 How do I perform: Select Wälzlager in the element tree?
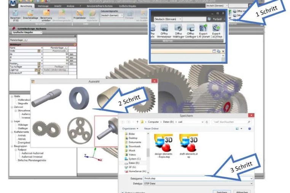(23, 125)
